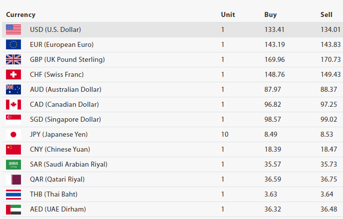Click the UK flag icon
Screen dimensions: 343x219
(x=13, y=59)
